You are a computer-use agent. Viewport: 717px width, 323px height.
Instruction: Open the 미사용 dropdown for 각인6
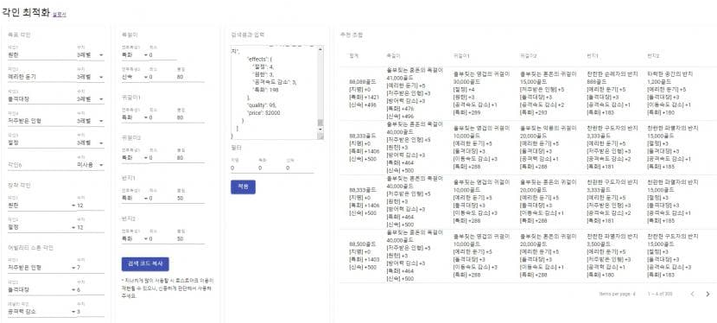point(90,164)
